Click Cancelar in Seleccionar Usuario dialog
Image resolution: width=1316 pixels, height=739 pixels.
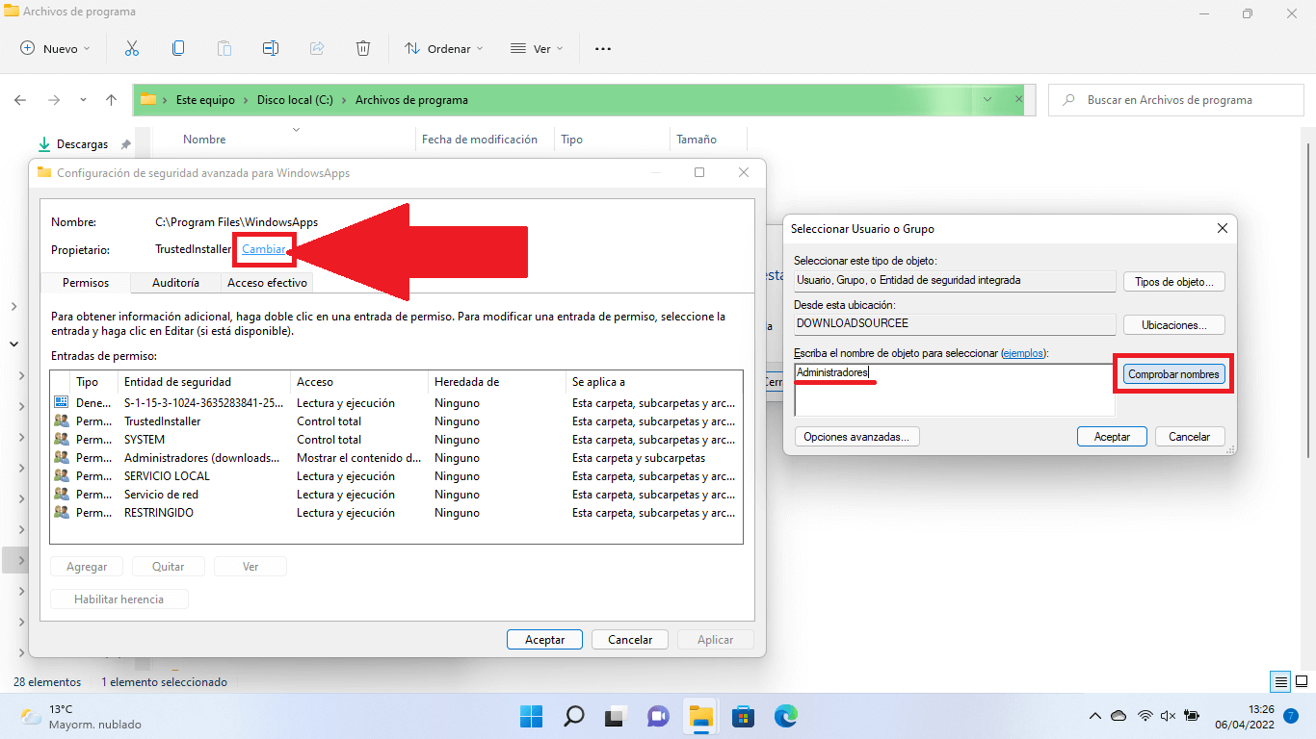coord(1190,437)
